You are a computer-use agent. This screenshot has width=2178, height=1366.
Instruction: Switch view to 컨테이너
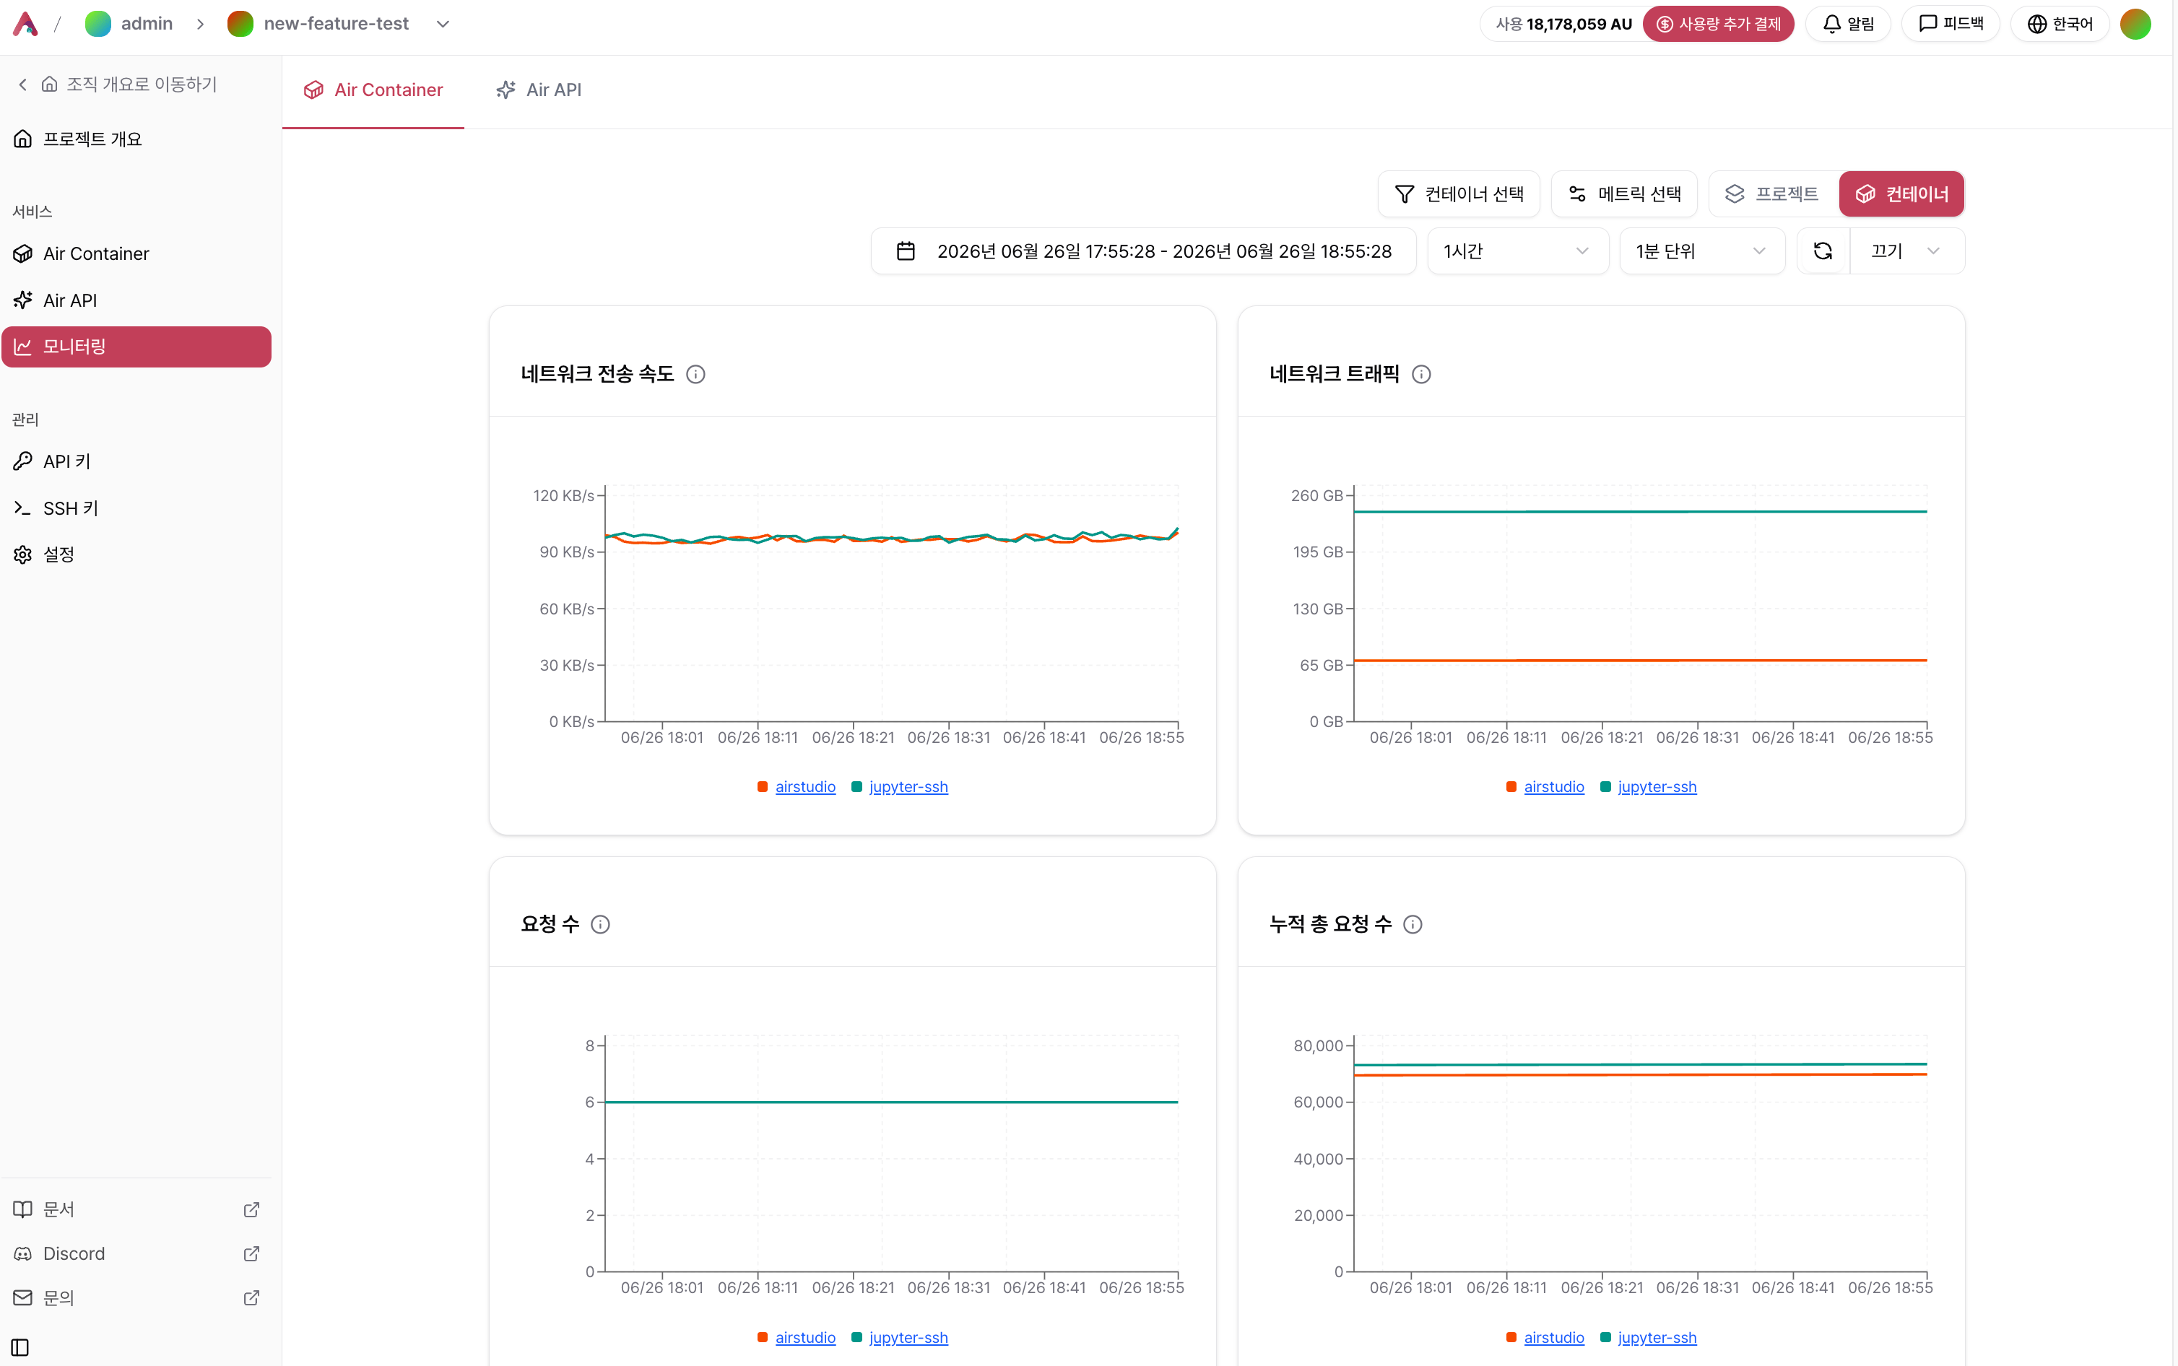[x=1901, y=194]
